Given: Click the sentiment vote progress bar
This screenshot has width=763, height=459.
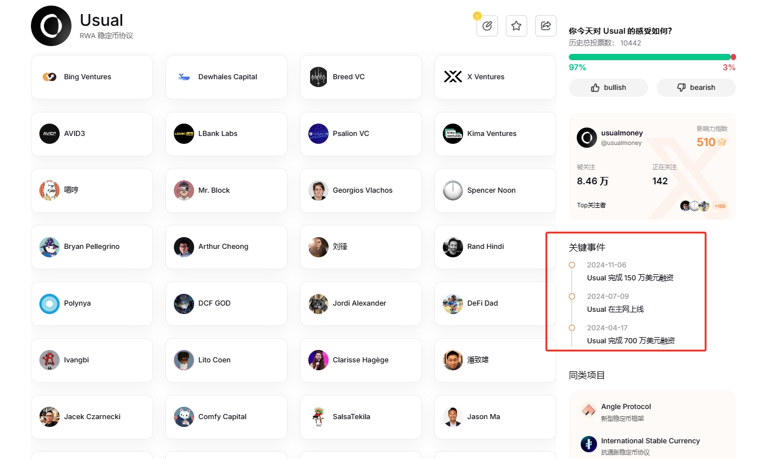Looking at the screenshot, I should [650, 57].
